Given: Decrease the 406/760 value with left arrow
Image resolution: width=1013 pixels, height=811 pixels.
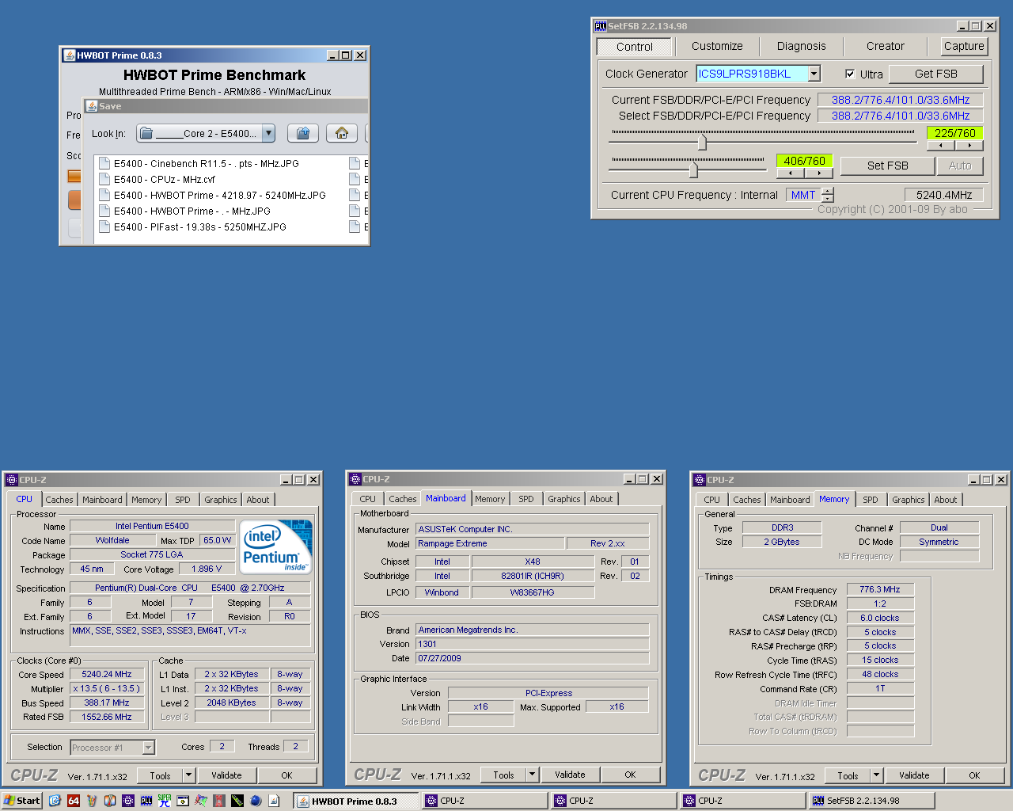Looking at the screenshot, I should click(x=790, y=173).
